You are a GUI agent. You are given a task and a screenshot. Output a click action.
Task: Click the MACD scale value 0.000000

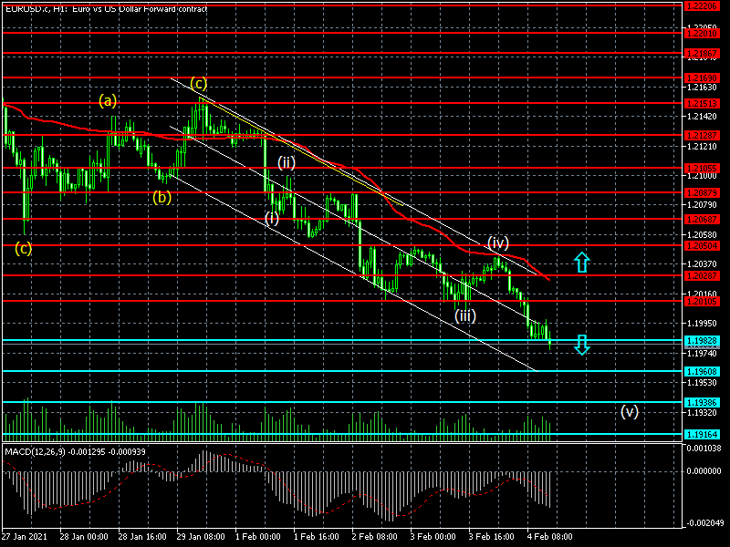tap(704, 471)
